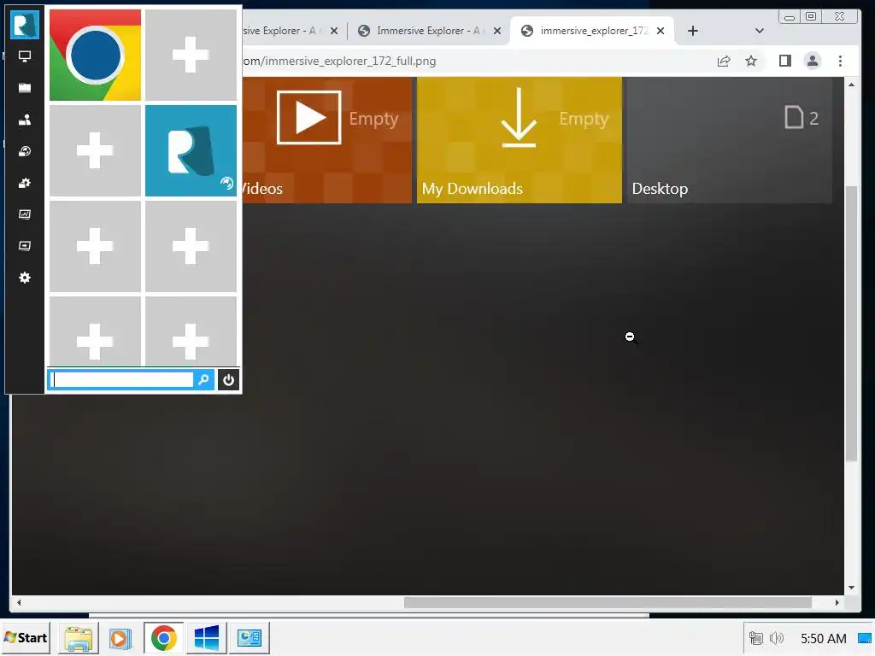Click the power button in launcher
Image resolution: width=875 pixels, height=656 pixels.
228,380
